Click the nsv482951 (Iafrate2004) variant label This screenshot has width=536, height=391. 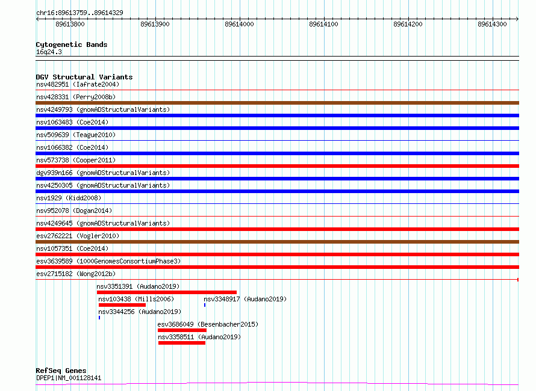click(x=78, y=84)
